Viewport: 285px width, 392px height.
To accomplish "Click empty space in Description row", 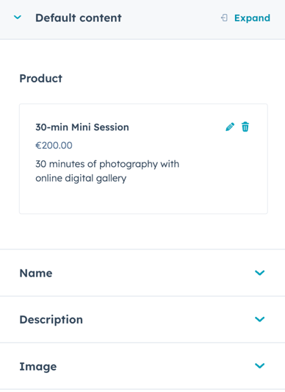I will [x=162, y=319].
